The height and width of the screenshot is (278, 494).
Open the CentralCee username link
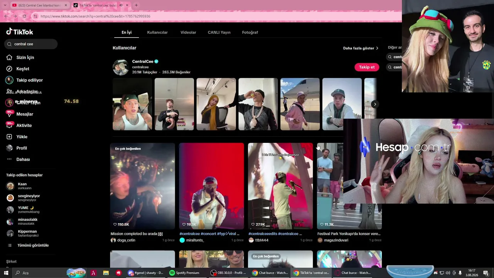point(140,67)
